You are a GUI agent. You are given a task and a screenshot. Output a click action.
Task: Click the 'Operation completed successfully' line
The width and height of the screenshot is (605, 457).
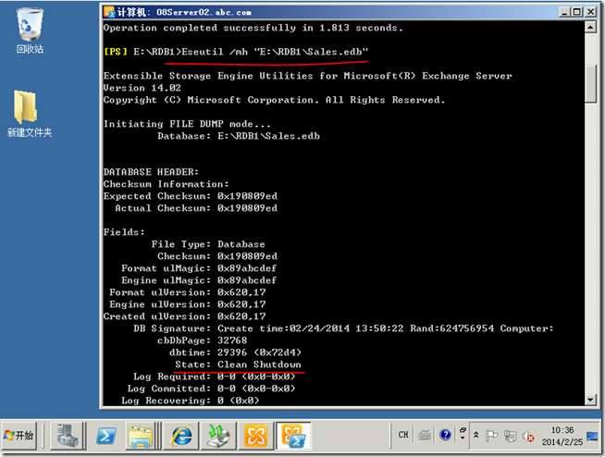click(x=253, y=28)
